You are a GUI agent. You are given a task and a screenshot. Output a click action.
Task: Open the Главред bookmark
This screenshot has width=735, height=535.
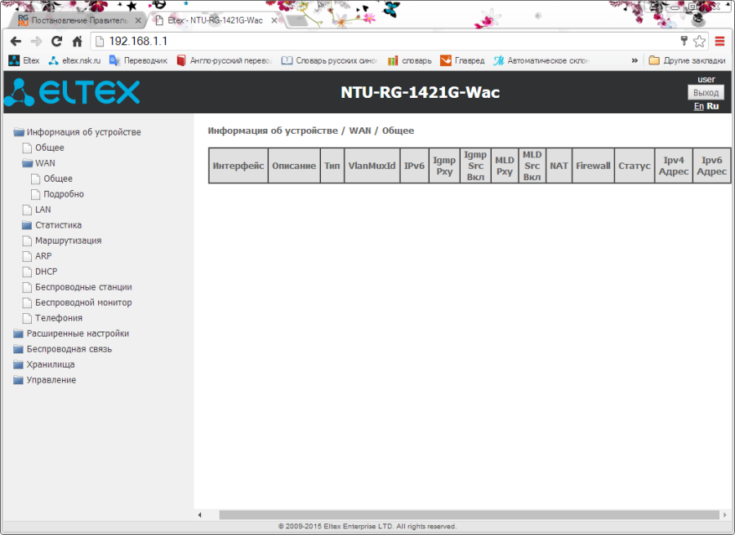tap(462, 60)
